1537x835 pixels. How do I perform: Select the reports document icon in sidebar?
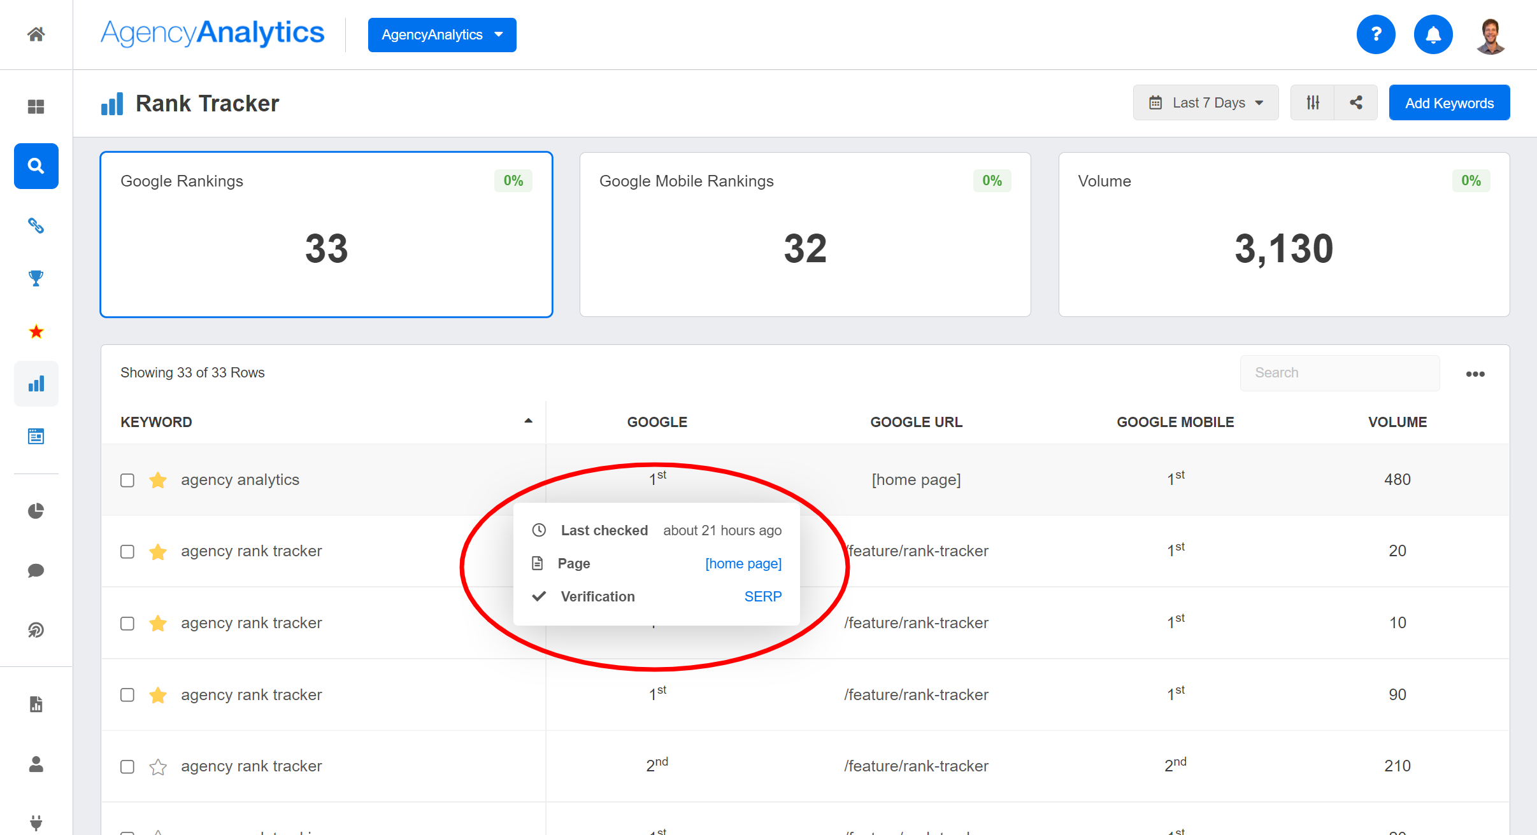click(36, 703)
